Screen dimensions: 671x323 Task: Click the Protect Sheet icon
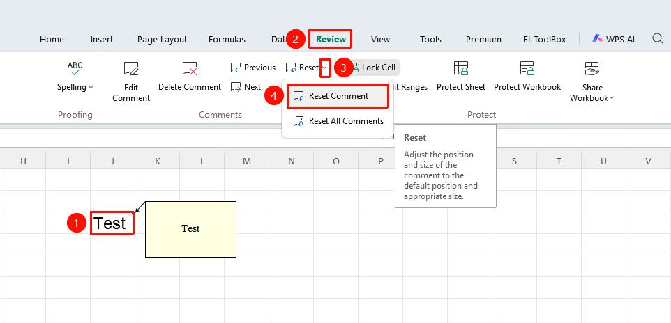click(x=461, y=69)
